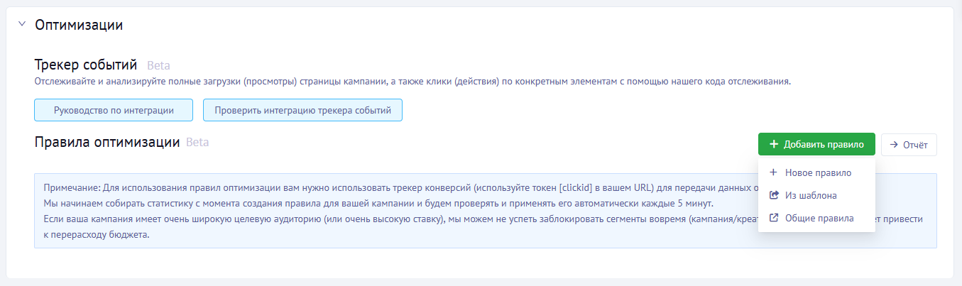The image size is (962, 286).
Task: Click the arrow icon beside Отчёт
Action: point(894,144)
